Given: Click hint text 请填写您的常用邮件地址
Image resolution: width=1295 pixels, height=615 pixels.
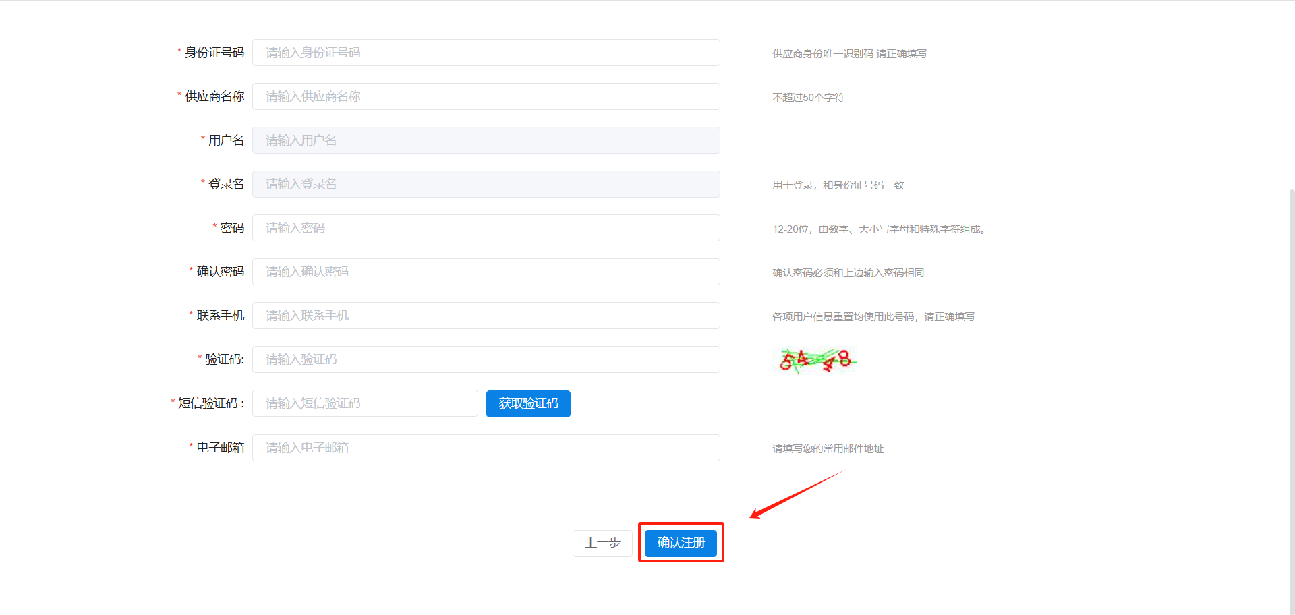Looking at the screenshot, I should coord(828,449).
